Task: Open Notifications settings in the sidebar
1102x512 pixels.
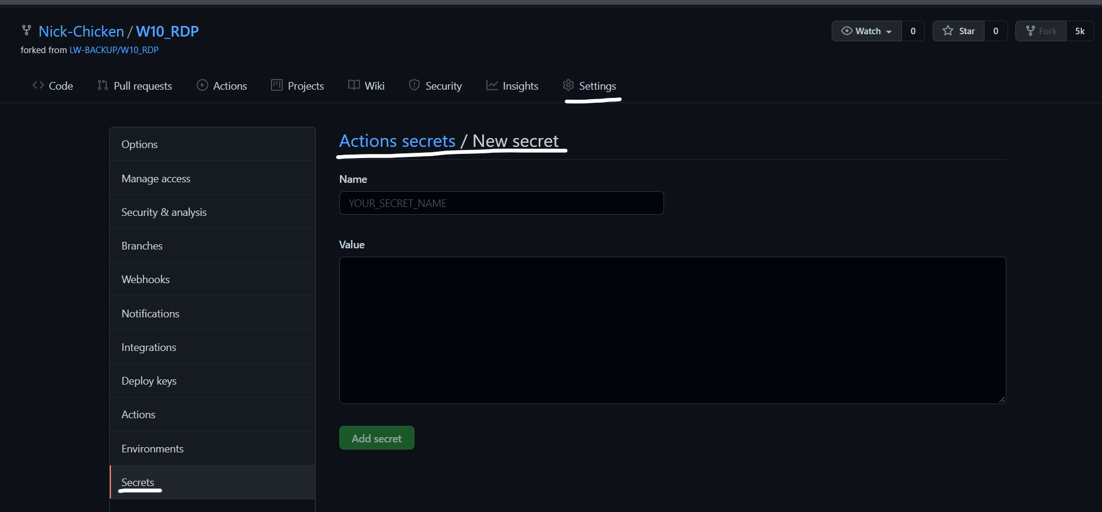Action: tap(212, 313)
